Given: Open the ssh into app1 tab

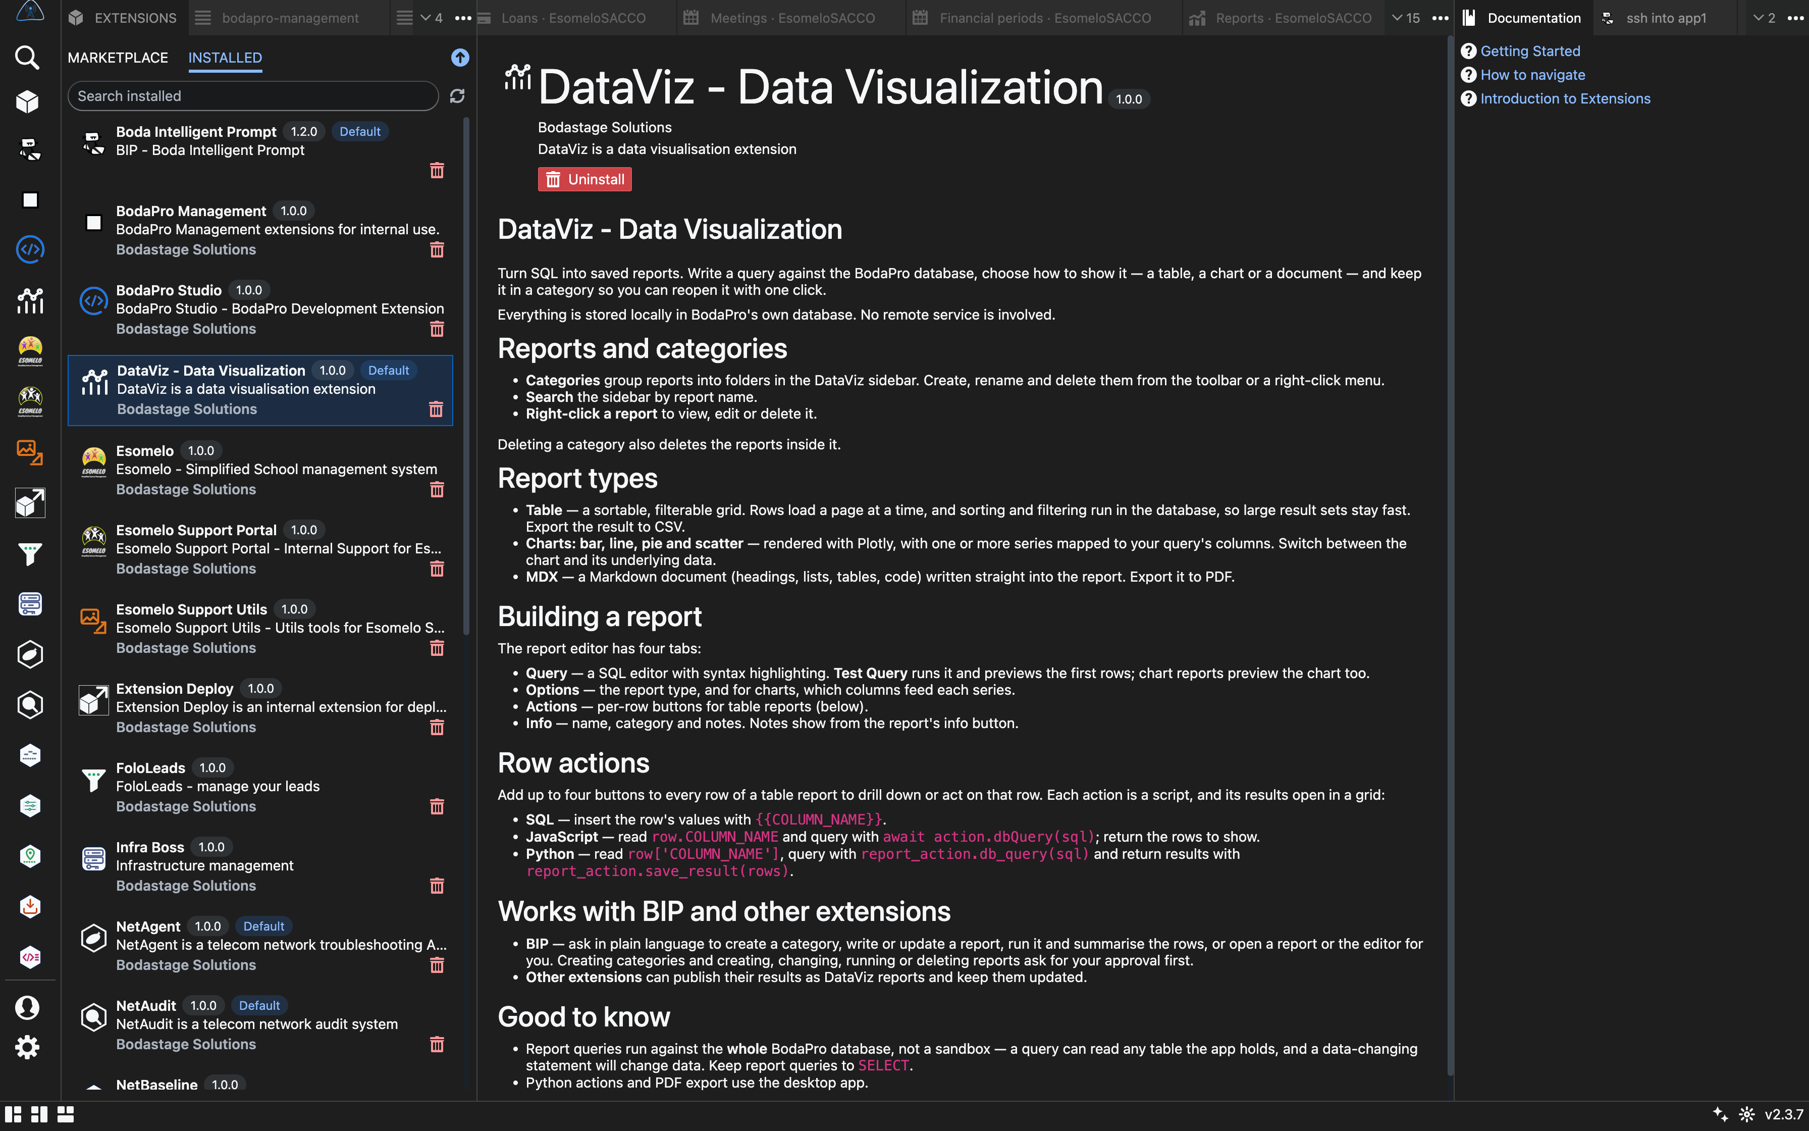Looking at the screenshot, I should pos(1666,18).
